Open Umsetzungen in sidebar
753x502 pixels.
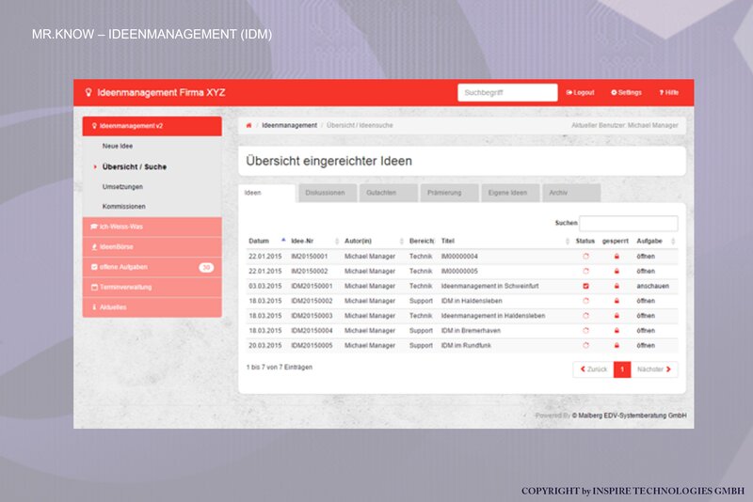pos(122,187)
